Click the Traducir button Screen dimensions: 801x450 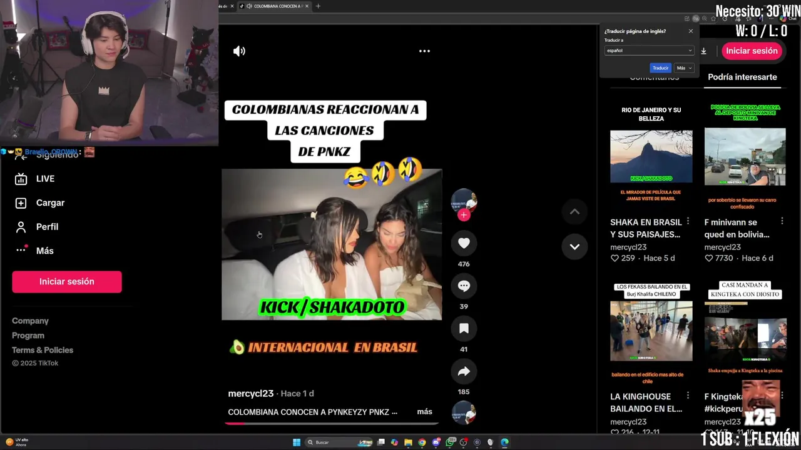point(660,67)
